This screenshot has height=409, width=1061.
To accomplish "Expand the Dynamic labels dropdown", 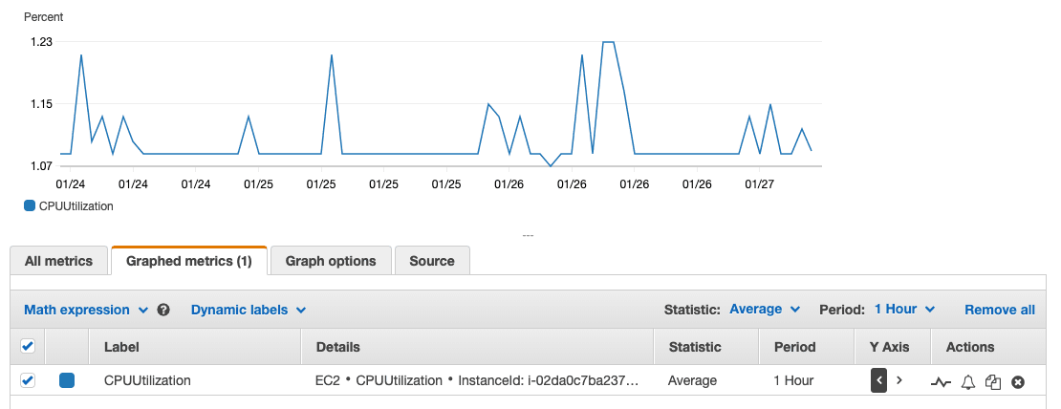I will point(248,310).
